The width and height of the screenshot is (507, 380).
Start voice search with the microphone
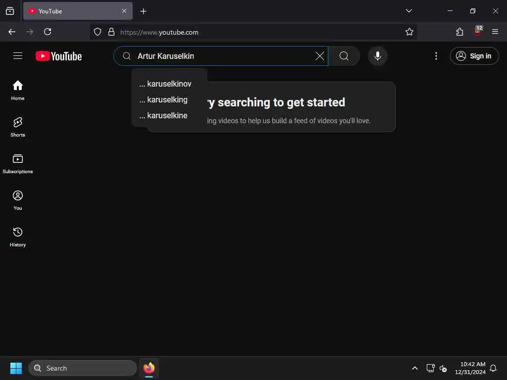coord(377,56)
